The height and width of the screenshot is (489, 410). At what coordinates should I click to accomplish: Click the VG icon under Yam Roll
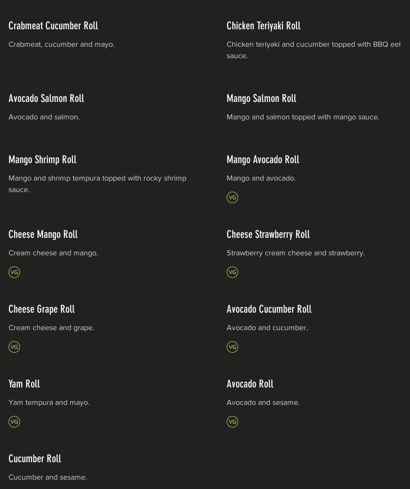(x=14, y=422)
